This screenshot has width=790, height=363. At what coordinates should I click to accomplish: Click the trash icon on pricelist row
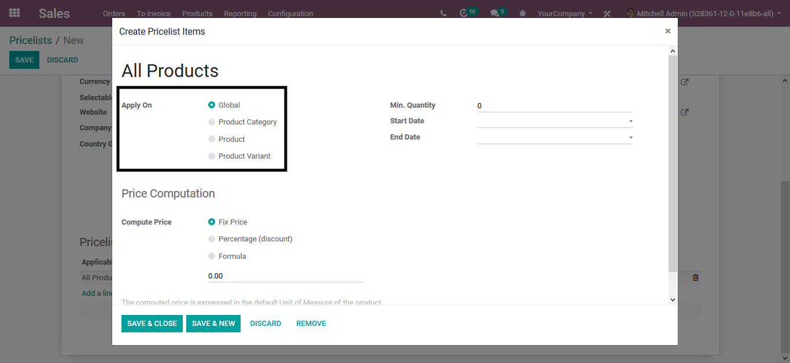pos(695,278)
